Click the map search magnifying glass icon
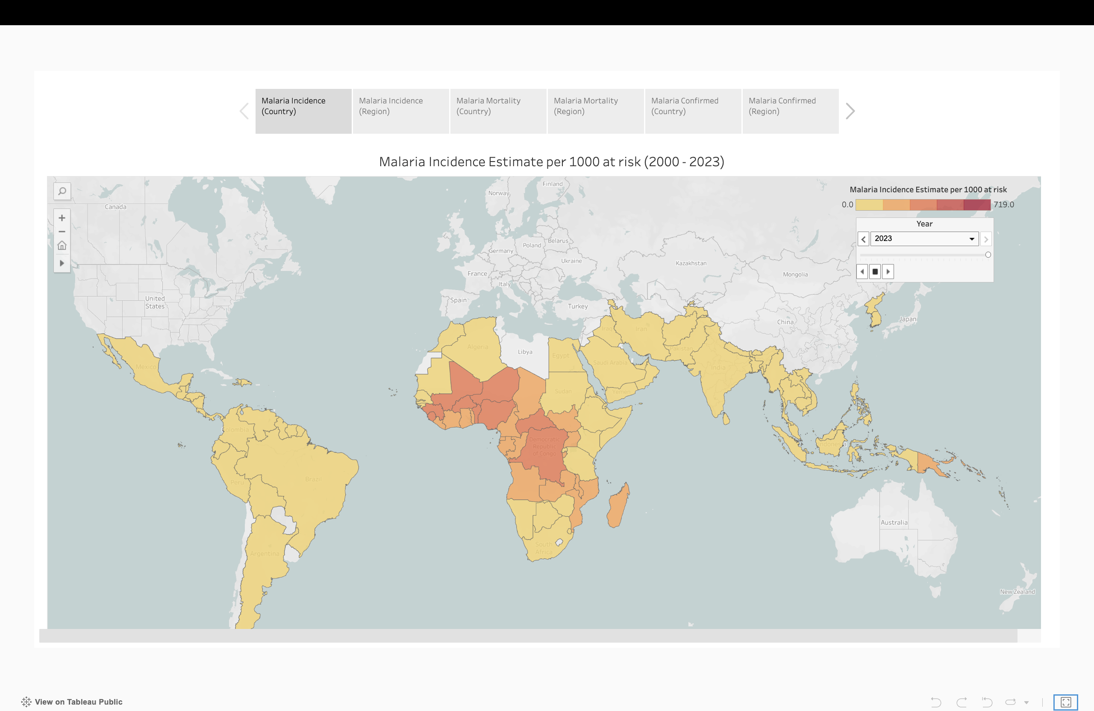 (x=62, y=191)
